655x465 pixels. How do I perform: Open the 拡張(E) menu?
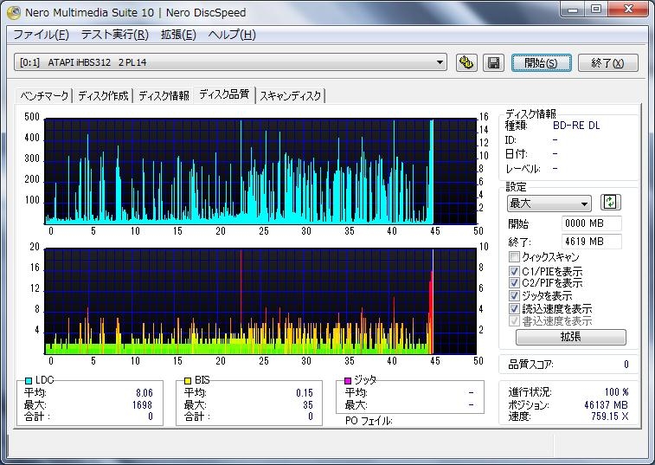(x=178, y=35)
